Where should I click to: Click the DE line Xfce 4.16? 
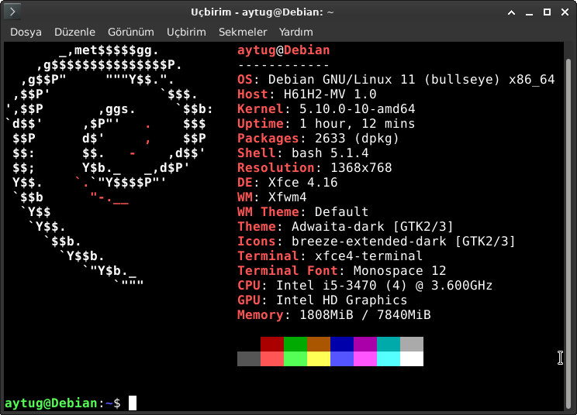pos(288,182)
